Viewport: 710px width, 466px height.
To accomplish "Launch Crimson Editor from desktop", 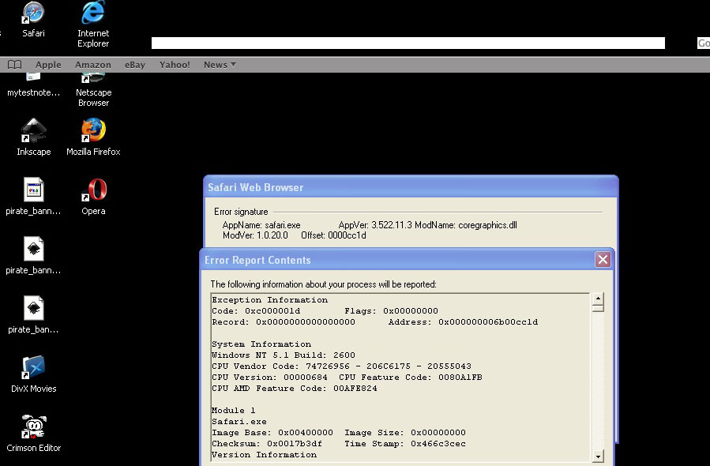I will coord(33,434).
